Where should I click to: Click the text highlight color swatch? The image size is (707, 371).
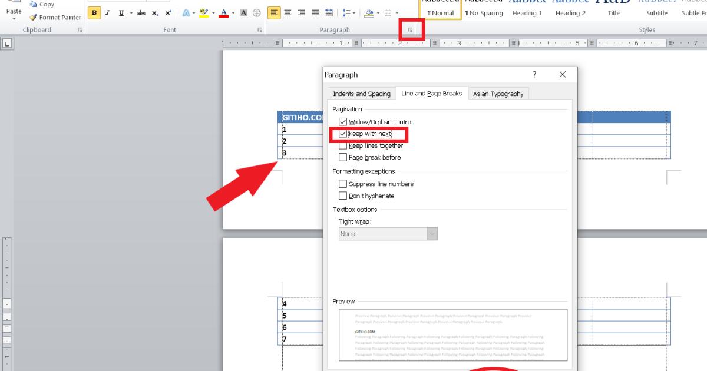(x=203, y=13)
